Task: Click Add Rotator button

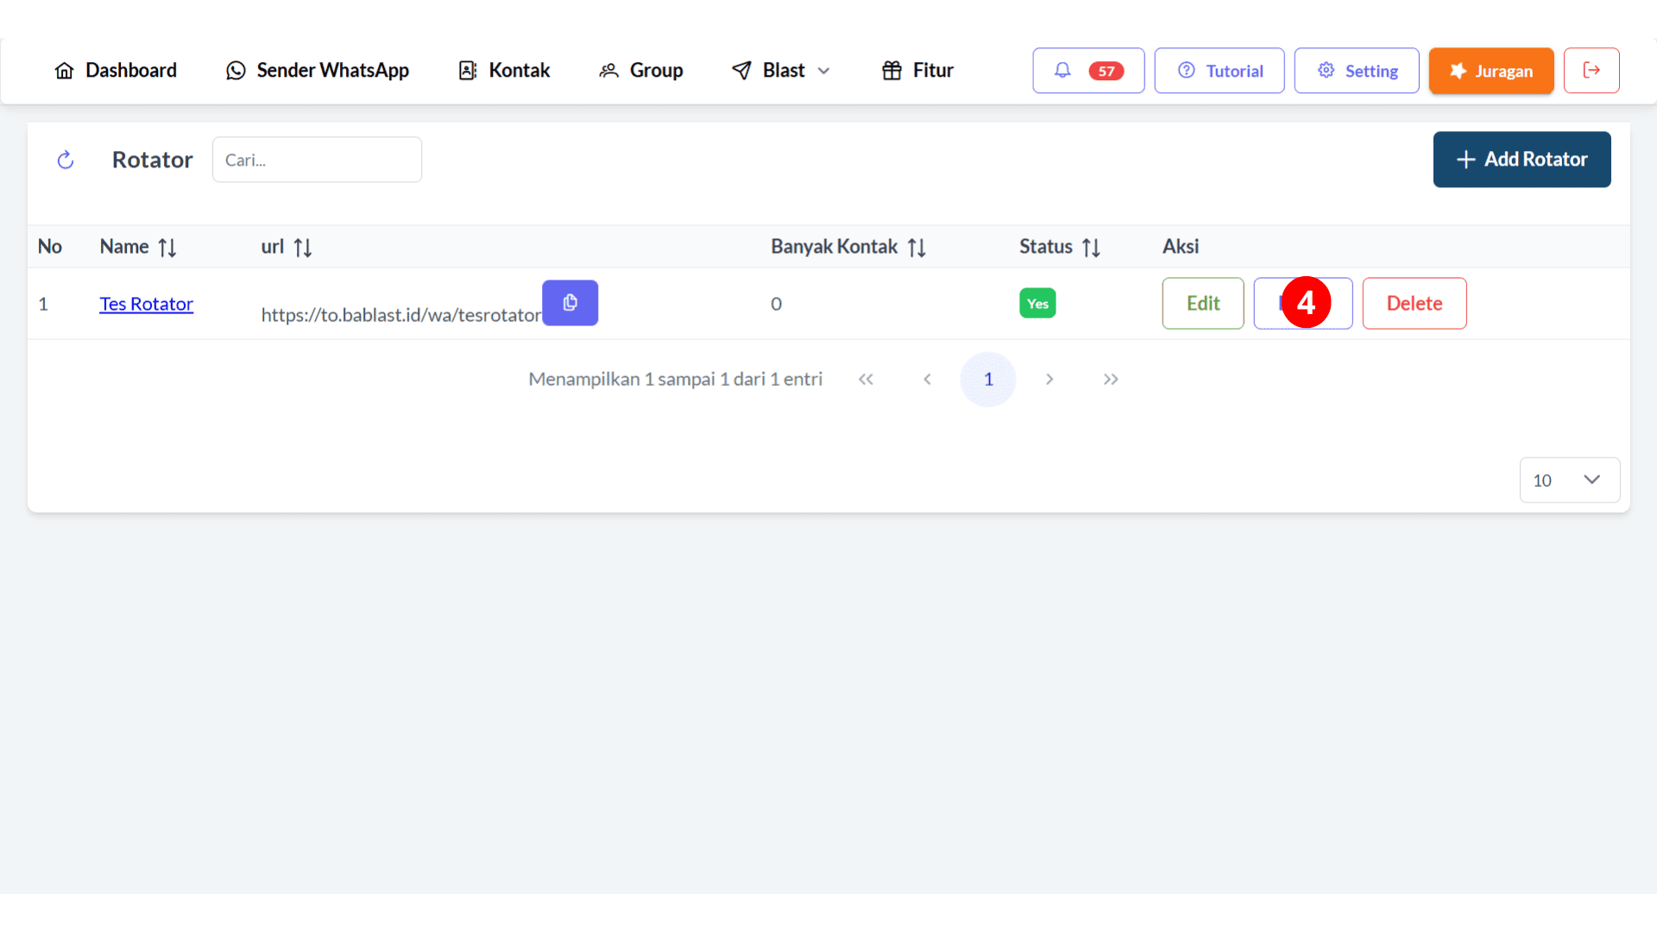Action: point(1522,160)
